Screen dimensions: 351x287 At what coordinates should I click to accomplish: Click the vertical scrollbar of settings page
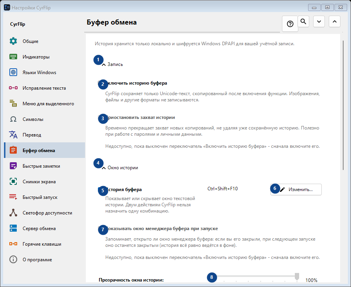click(x=343, y=105)
